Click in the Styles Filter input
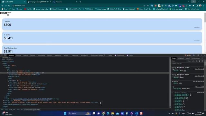Image resolution: width=206 pixels, height=116 pixels. tap(179, 61)
